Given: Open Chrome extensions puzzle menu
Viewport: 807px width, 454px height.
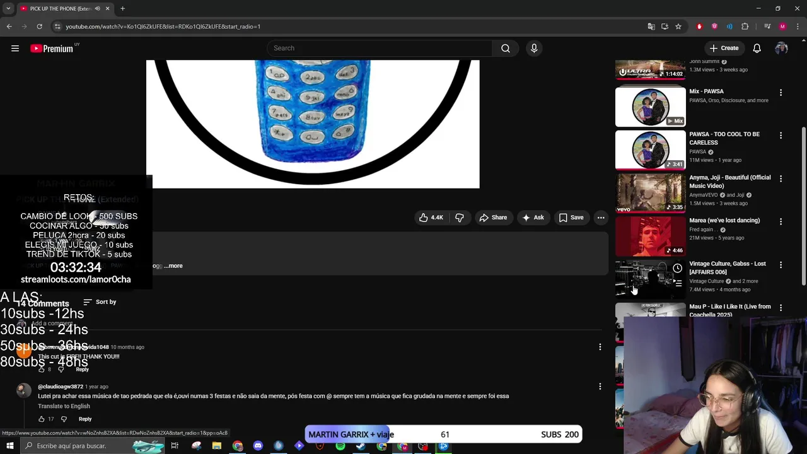Looking at the screenshot, I should click(x=745, y=26).
